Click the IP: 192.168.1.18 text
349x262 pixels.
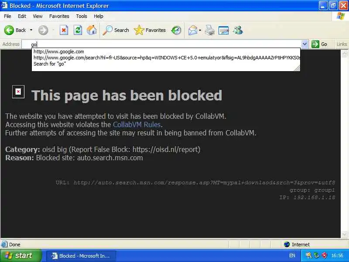coord(307,197)
